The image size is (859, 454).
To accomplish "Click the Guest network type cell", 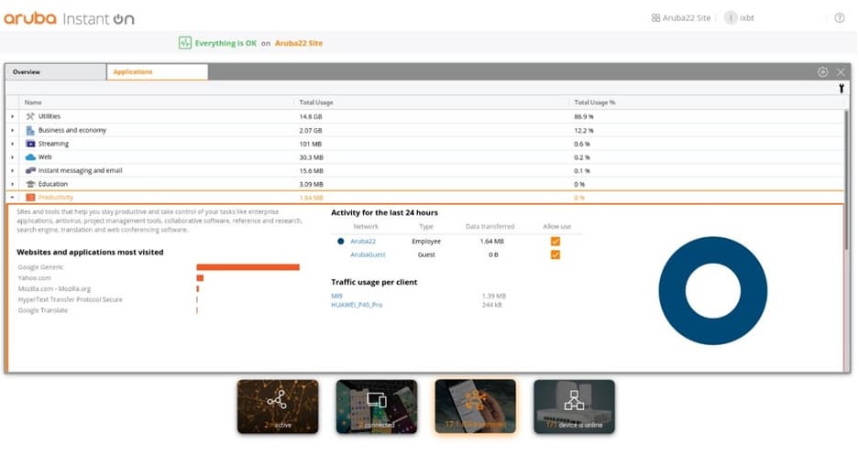I will 425,254.
